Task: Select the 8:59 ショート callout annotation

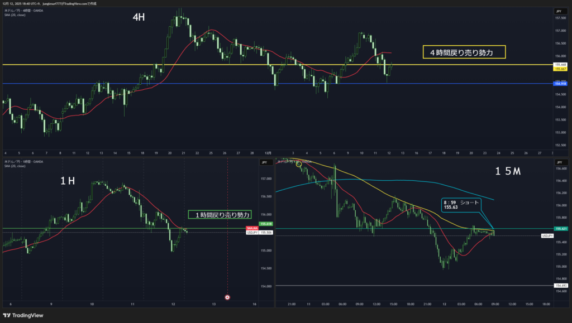Action: click(458, 204)
